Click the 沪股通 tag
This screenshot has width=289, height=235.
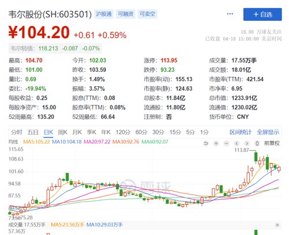pos(104,14)
